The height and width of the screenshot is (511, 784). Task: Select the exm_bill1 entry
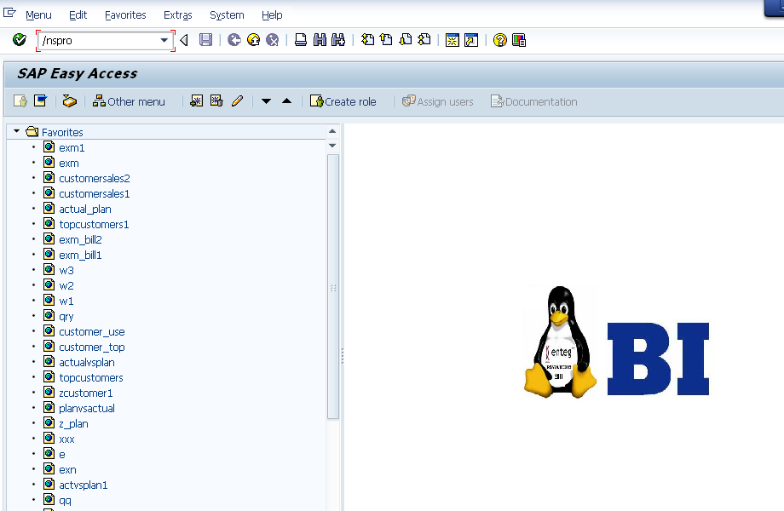click(80, 255)
